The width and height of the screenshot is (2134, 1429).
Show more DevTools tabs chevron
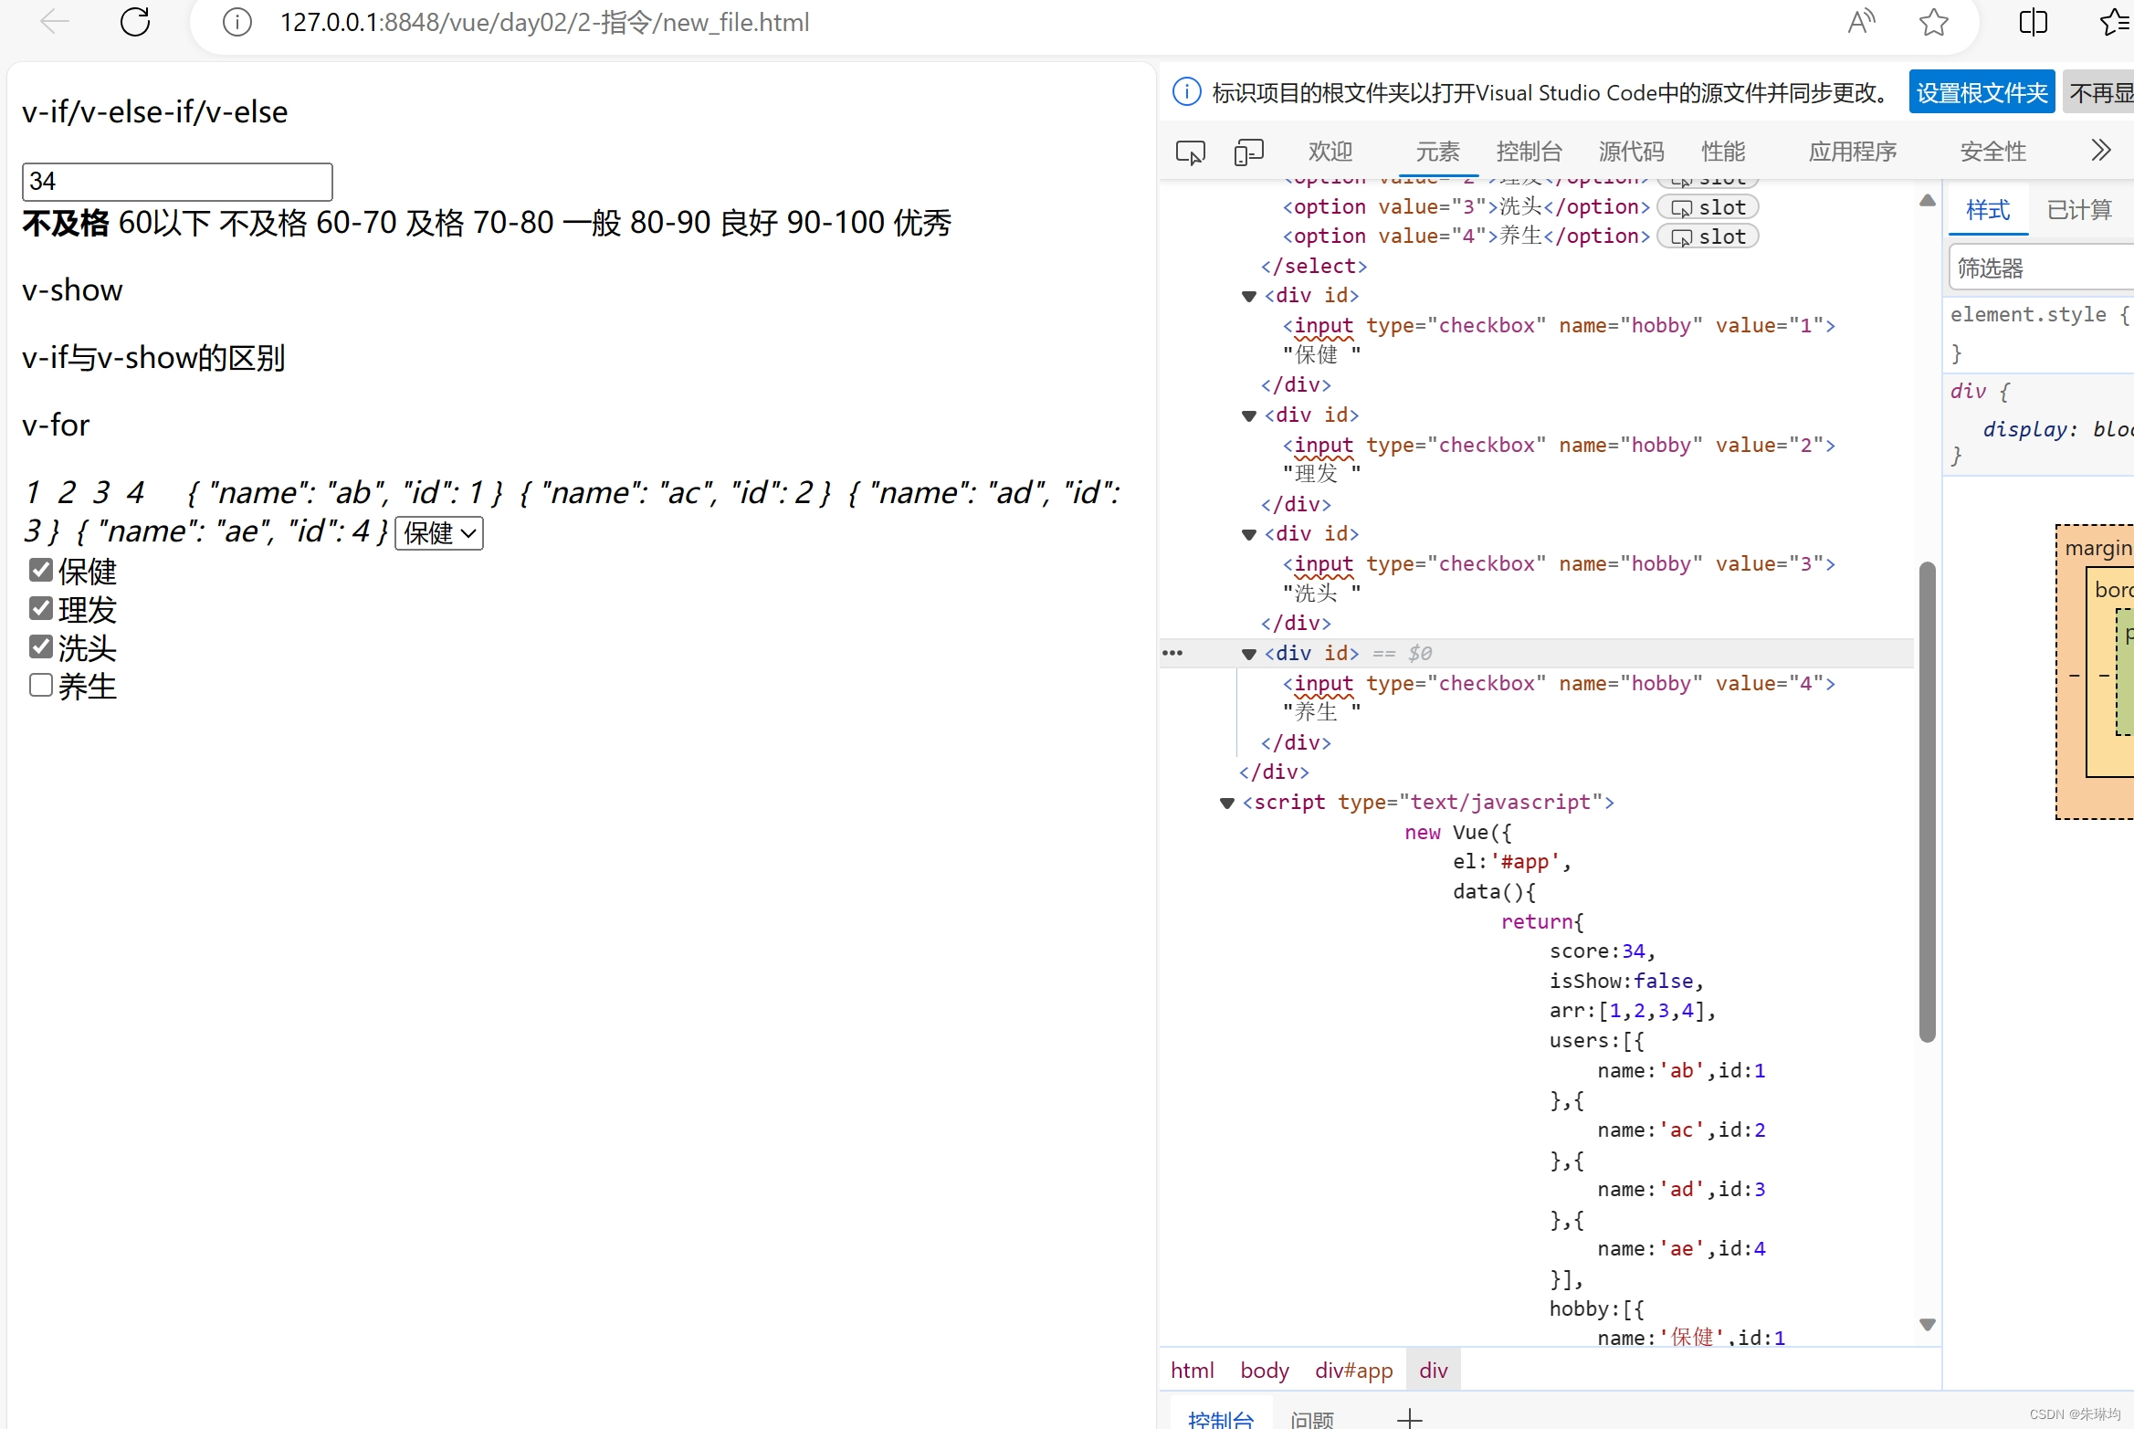click(x=2100, y=150)
